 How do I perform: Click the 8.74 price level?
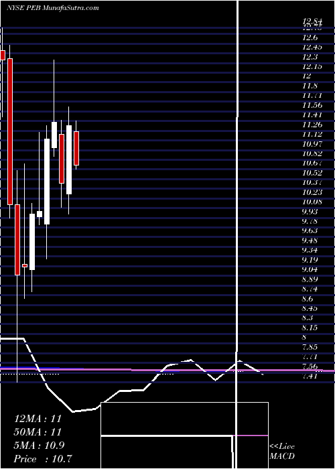coord(310,289)
